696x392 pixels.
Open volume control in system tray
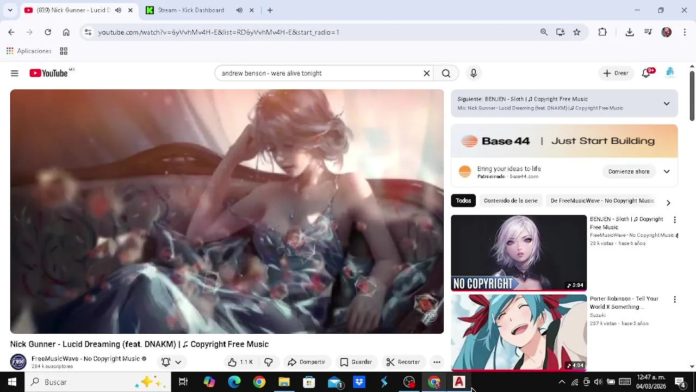[598, 382]
